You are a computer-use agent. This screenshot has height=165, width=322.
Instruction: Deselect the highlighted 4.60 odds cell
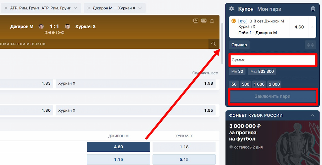coord(119,147)
